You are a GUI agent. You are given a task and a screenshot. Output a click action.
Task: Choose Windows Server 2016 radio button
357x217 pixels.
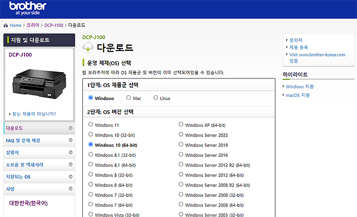tap(181, 154)
